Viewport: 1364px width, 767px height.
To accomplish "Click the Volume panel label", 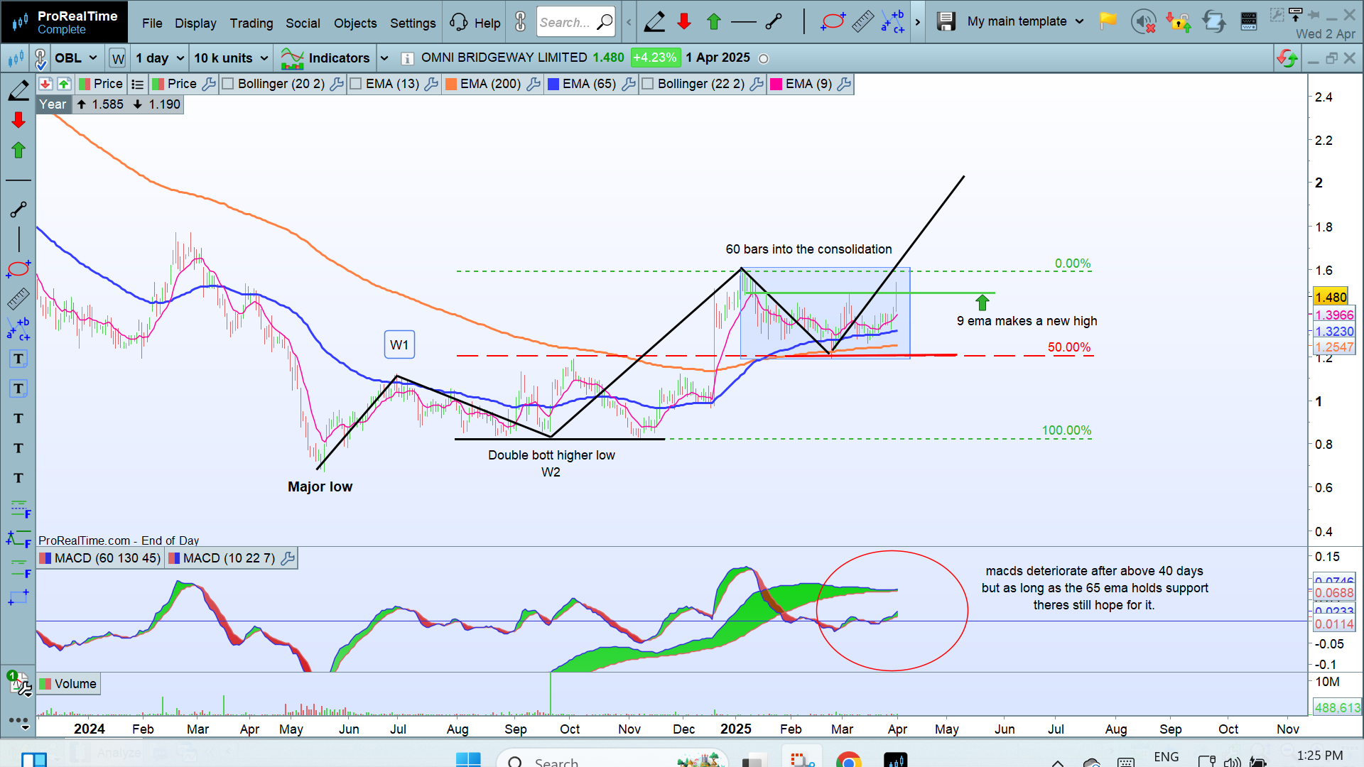I will click(x=69, y=684).
